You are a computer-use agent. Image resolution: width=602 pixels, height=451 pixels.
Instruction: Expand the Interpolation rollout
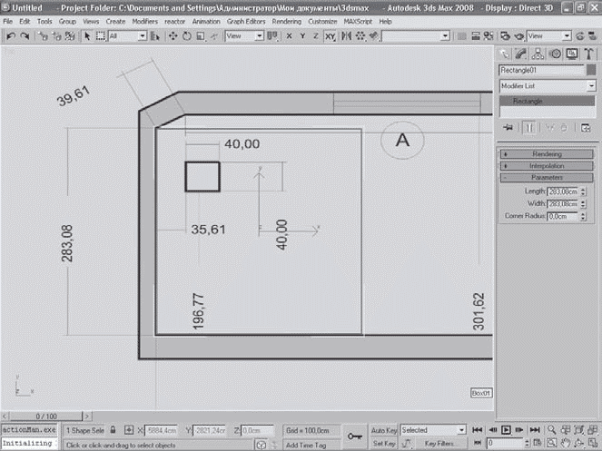[x=547, y=166]
